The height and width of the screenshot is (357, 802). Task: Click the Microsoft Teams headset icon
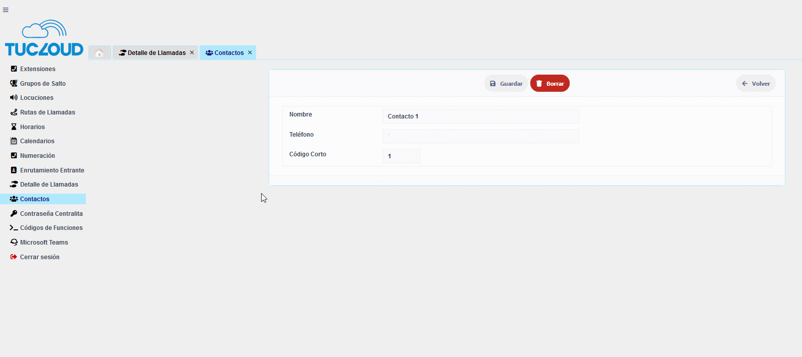[14, 243]
